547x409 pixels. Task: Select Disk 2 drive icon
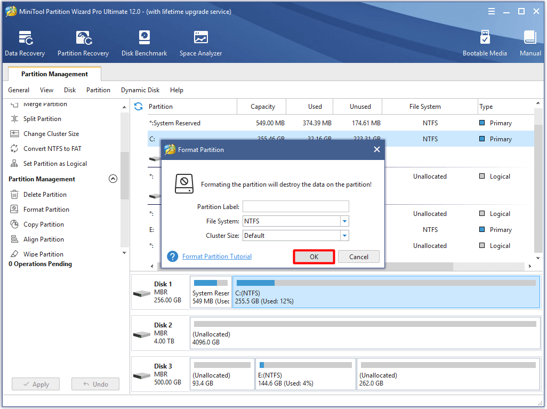click(142, 335)
